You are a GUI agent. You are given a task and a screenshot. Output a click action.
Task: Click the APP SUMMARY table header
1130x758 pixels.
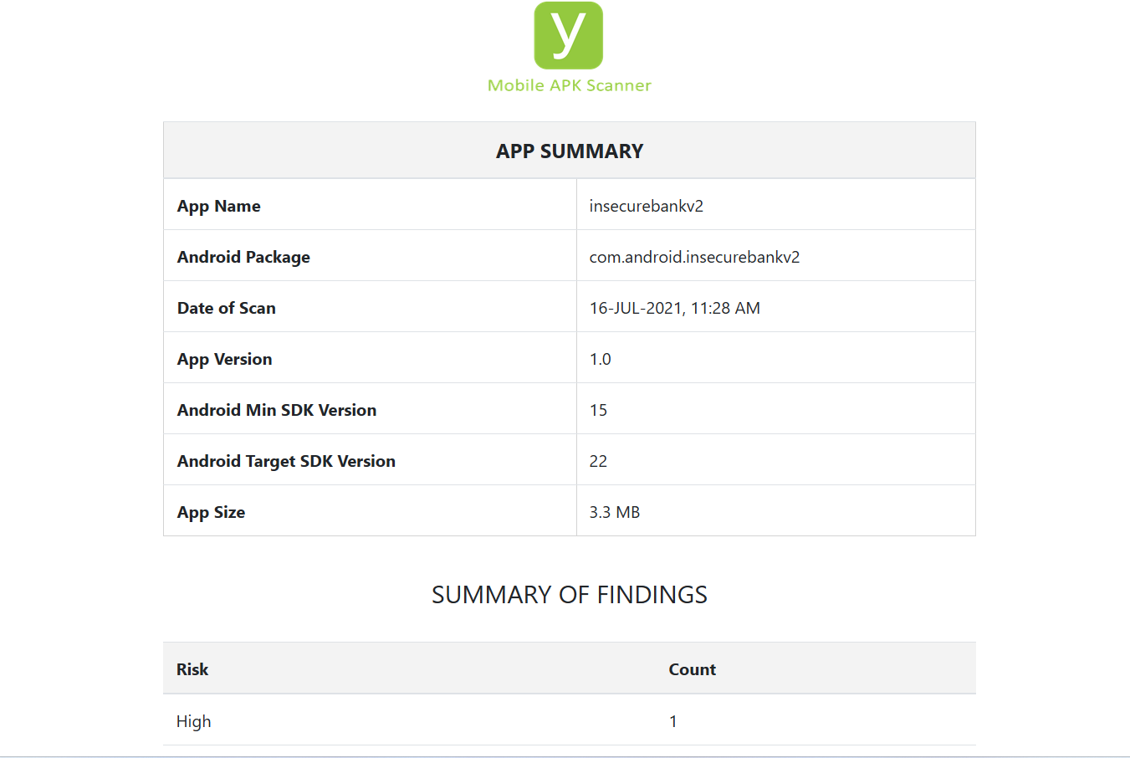(569, 151)
